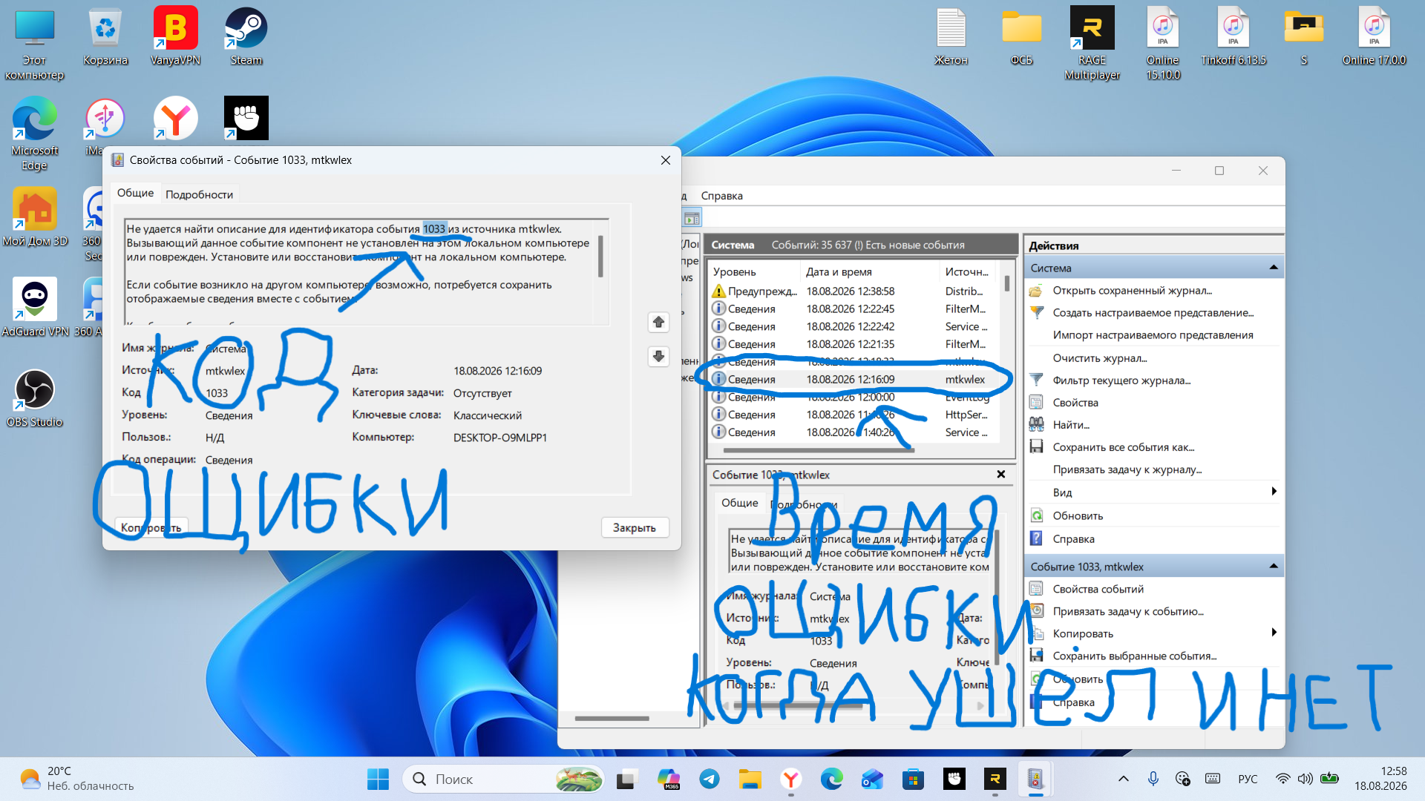Select Общие tab in the event preview pane

[739, 503]
